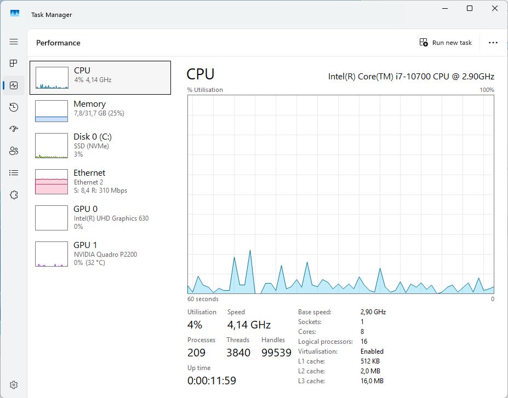Screen dimensions: 508x398
Task: Click the Ethernet mini graph thumbnail
Action: [51, 181]
